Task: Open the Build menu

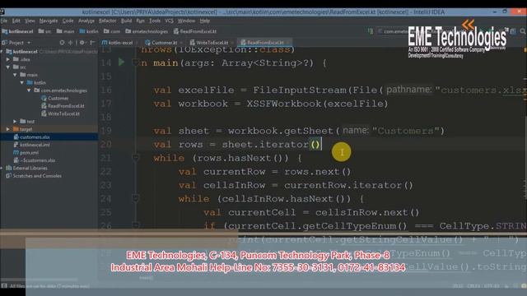Action: (x=126, y=21)
